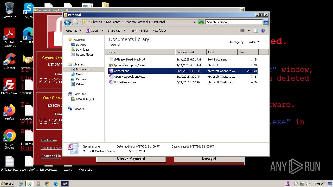The height and width of the screenshot is (187, 333).
Task: Select Local Disk (C:) in navigation pane
Action: 85,99
